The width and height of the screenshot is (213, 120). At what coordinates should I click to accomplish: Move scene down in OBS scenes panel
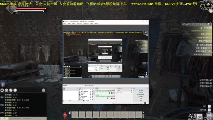(70, 101)
